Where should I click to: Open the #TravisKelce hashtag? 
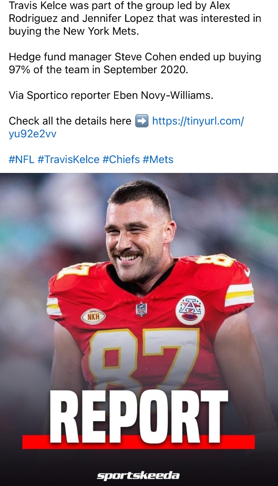68,160
